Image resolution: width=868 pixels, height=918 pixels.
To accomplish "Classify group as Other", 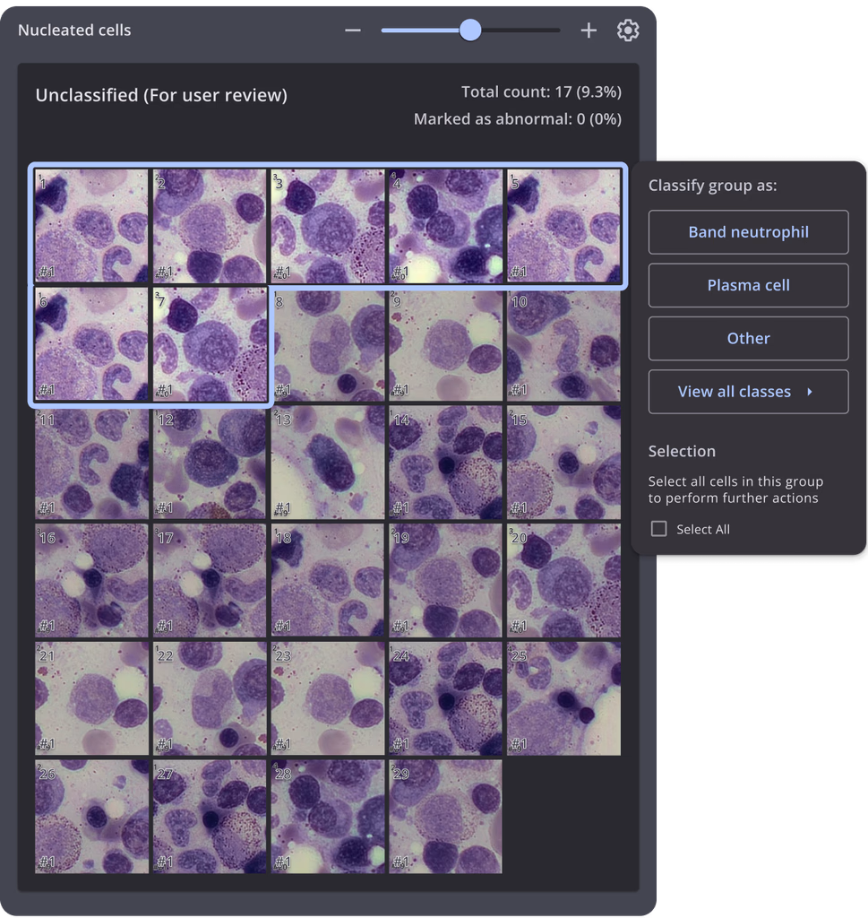I will pos(748,338).
